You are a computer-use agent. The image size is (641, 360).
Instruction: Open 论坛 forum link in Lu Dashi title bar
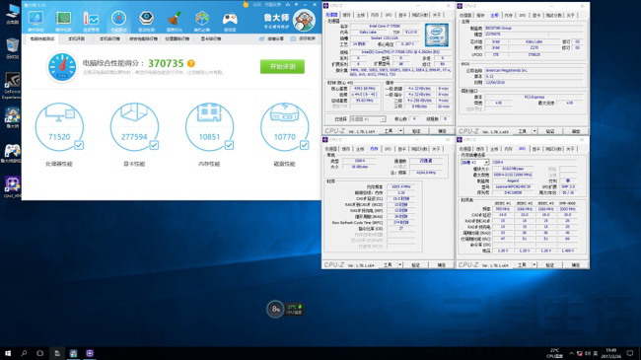(x=256, y=5)
